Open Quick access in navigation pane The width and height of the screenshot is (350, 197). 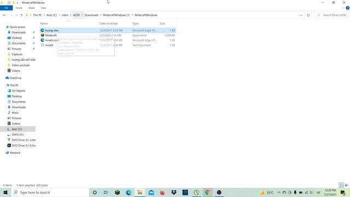[x=17, y=27]
